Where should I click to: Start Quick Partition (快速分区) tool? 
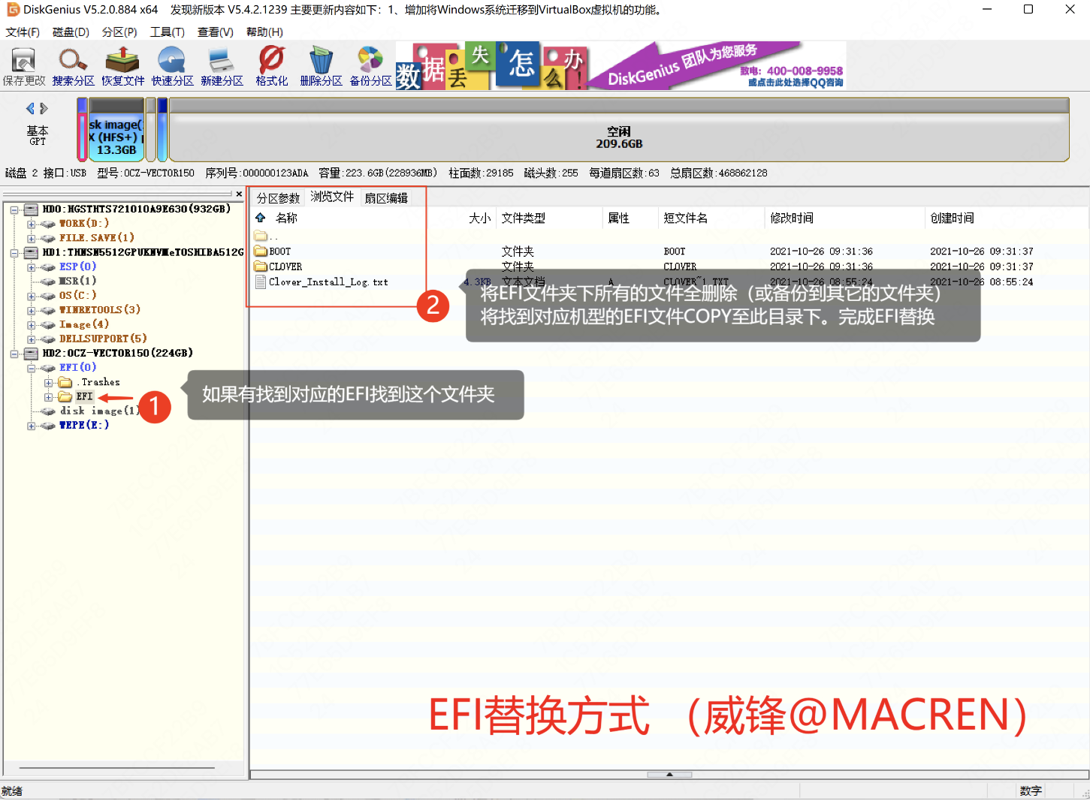tap(172, 67)
